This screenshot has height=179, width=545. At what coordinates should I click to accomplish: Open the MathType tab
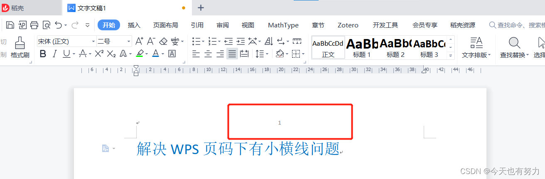283,25
